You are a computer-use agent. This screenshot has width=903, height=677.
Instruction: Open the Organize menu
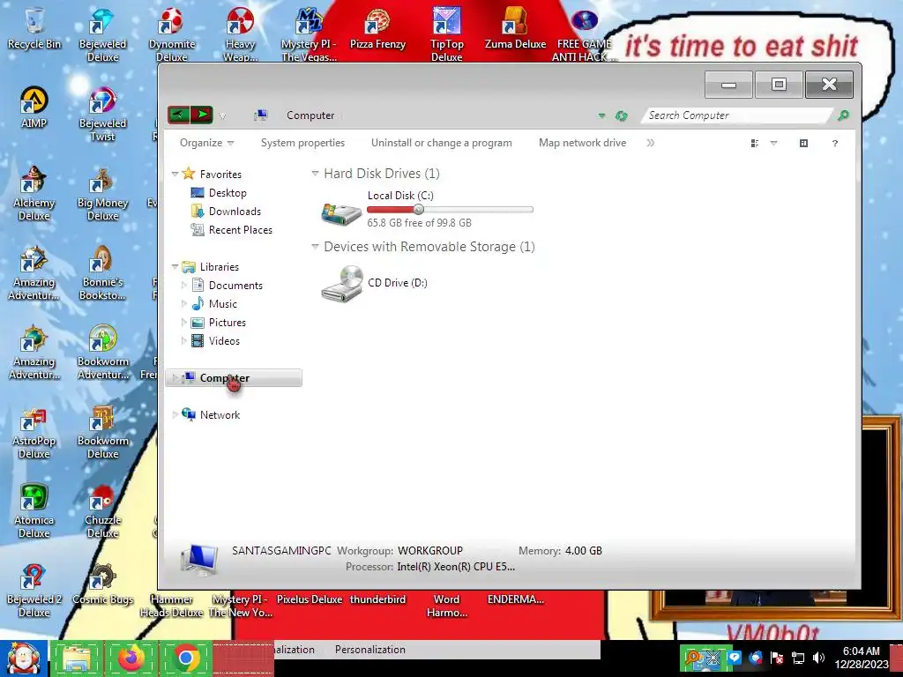(206, 143)
